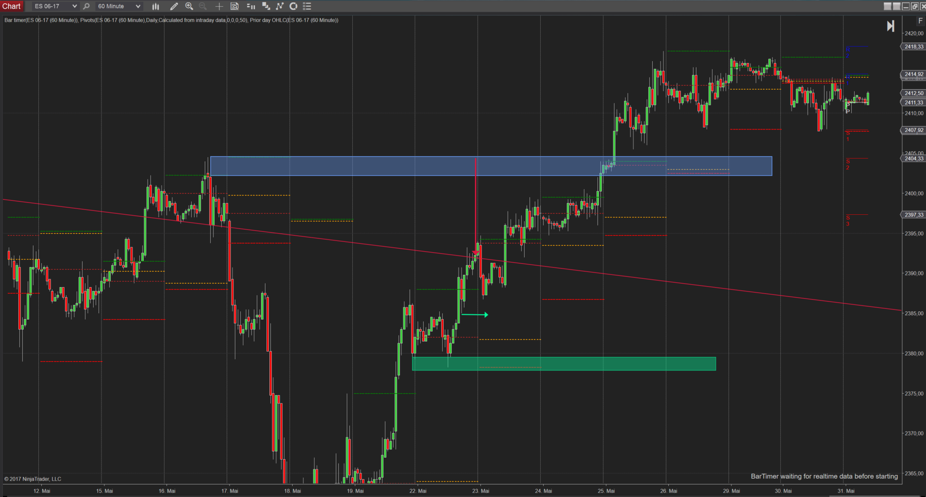Click the 31. Mai date label

coord(846,491)
